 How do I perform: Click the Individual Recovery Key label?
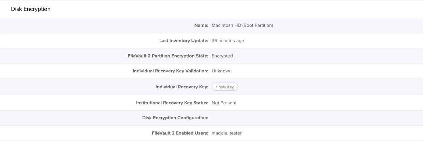182,87
